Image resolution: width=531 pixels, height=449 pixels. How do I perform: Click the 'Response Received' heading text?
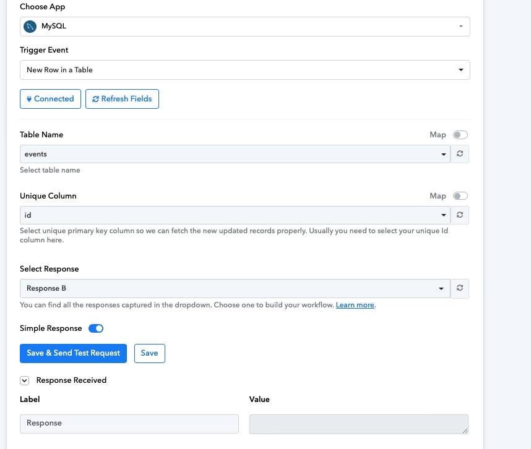pyautogui.click(x=71, y=380)
